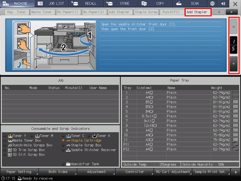Open RU Curl Adjustment
This screenshot has height=181, width=241.
click(x=173, y=172)
